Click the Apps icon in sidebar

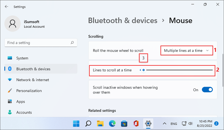pos(10,101)
